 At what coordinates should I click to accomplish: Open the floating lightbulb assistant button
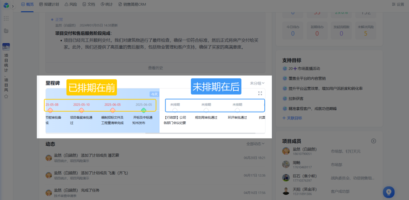click(x=388, y=192)
